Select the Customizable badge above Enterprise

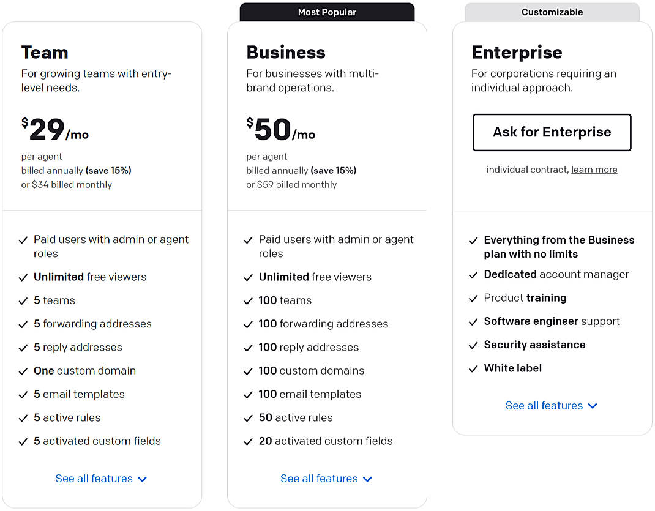click(x=552, y=12)
